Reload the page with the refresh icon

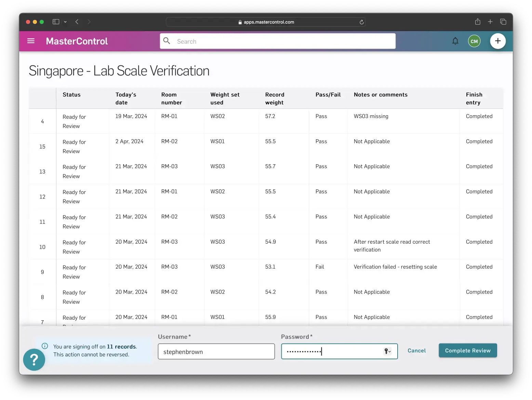point(361,22)
